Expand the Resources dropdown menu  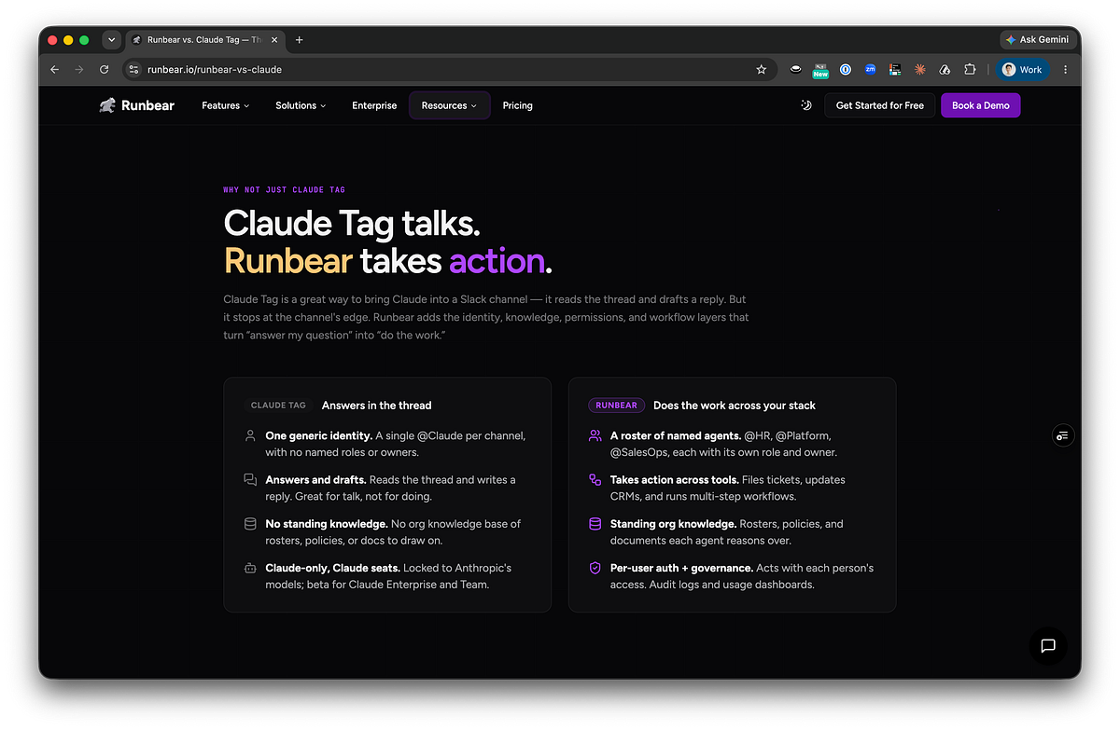(449, 105)
